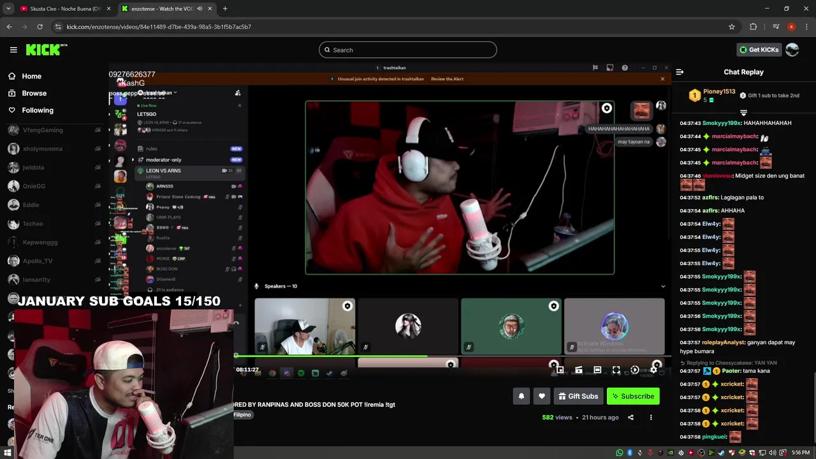
Task: Open the video three-dot options menu
Action: click(651, 418)
